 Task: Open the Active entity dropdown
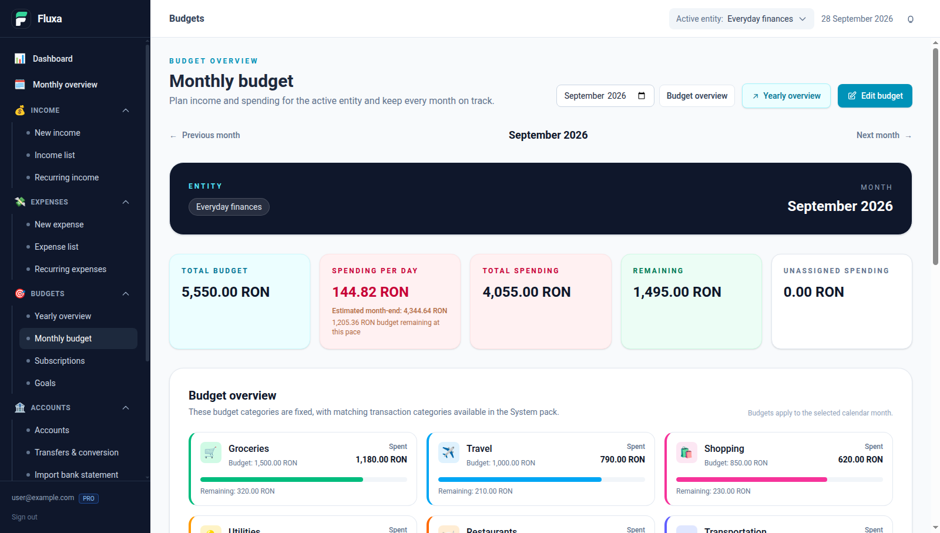tap(741, 19)
